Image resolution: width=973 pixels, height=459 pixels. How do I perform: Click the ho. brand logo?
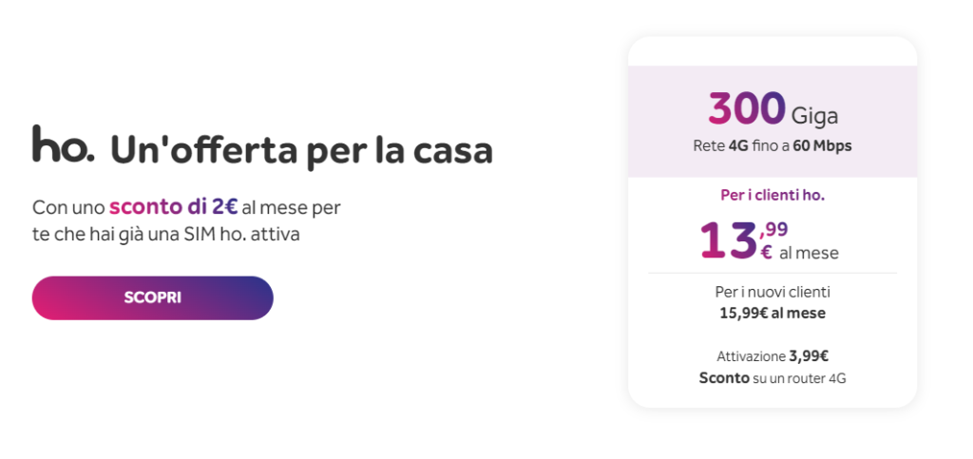[63, 144]
